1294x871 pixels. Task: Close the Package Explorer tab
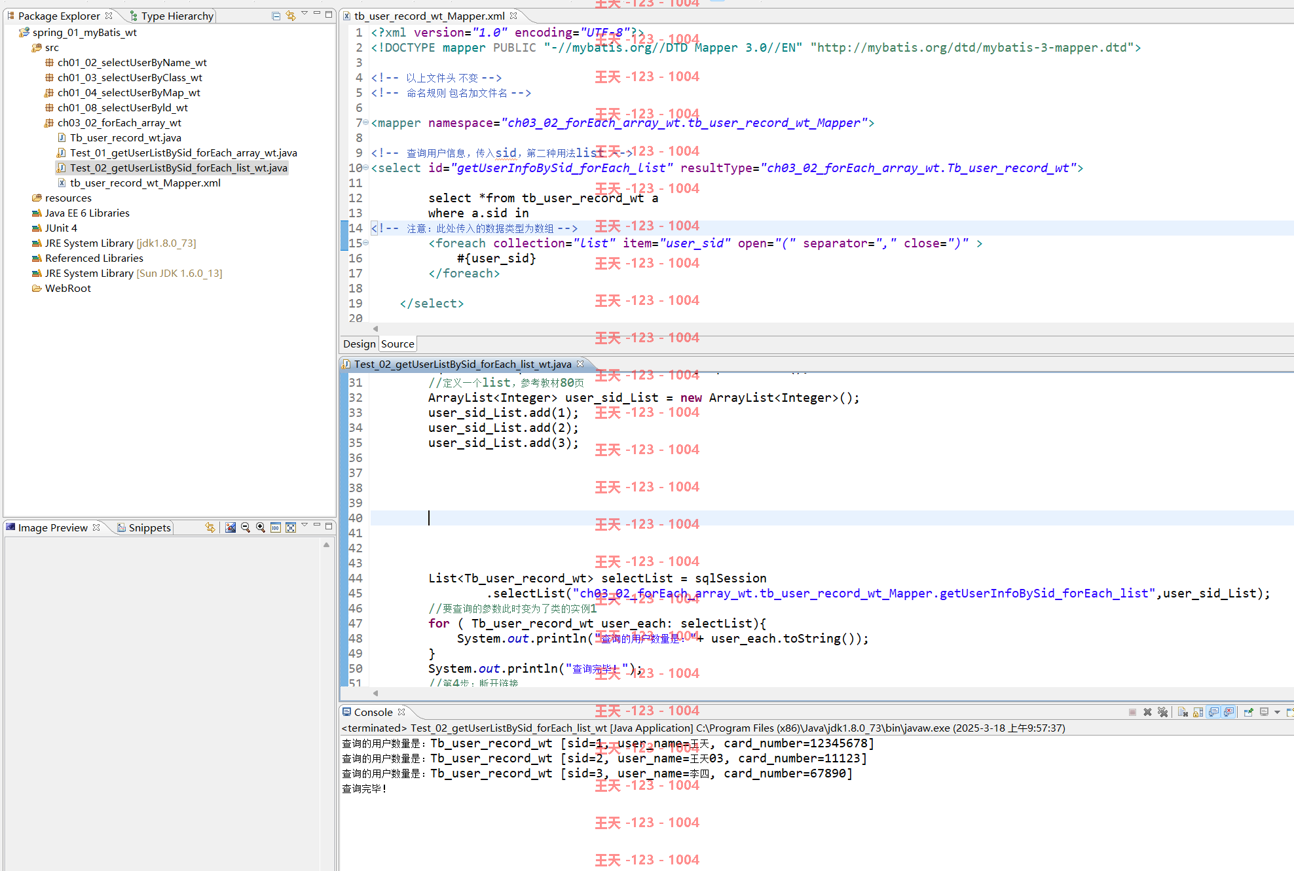[x=109, y=15]
